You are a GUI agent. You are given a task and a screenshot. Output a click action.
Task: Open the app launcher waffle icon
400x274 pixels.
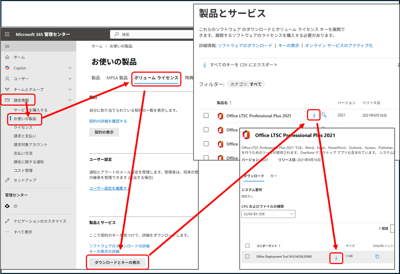(7, 34)
